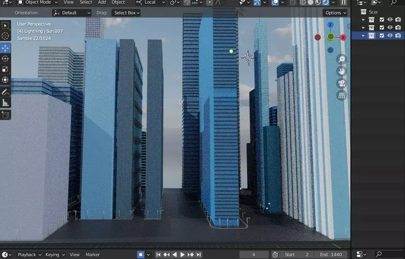Image resolution: width=405 pixels, height=259 pixels.
Task: Jump to previous keyframe
Action: (x=166, y=255)
